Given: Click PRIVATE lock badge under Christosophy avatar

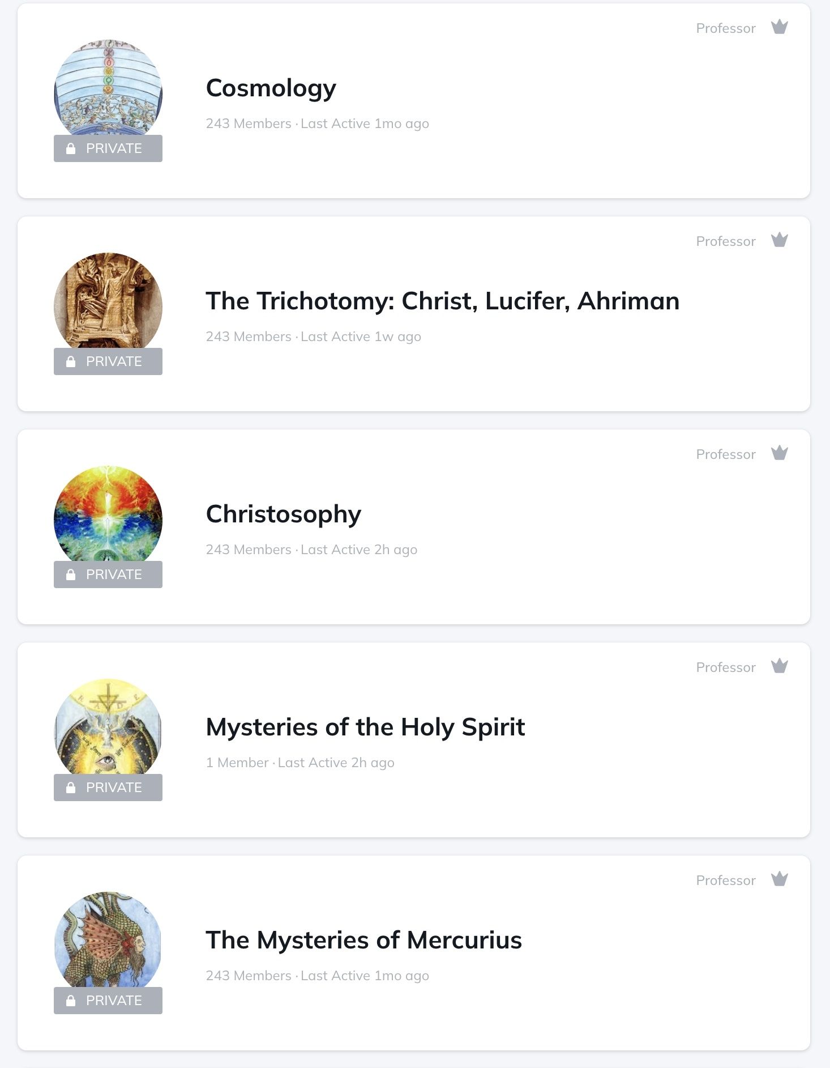Looking at the screenshot, I should pyautogui.click(x=108, y=575).
